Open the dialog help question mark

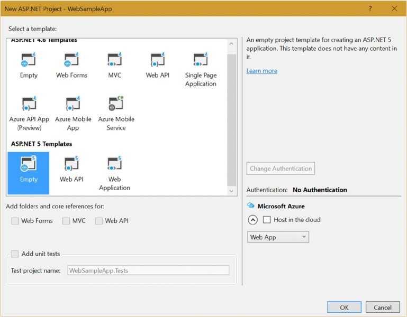[x=370, y=8]
